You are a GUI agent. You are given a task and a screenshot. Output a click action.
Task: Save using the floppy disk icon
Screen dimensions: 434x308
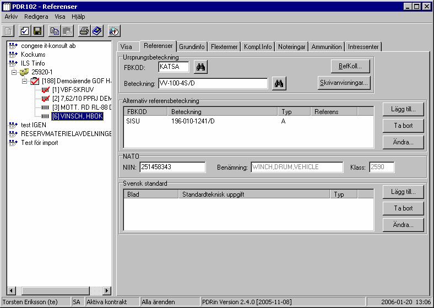pos(37,31)
